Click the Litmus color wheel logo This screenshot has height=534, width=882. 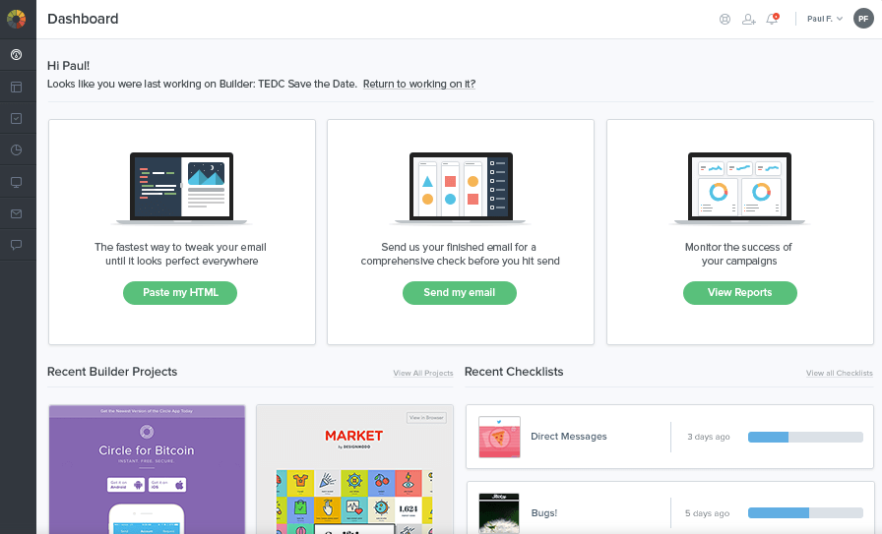click(17, 19)
